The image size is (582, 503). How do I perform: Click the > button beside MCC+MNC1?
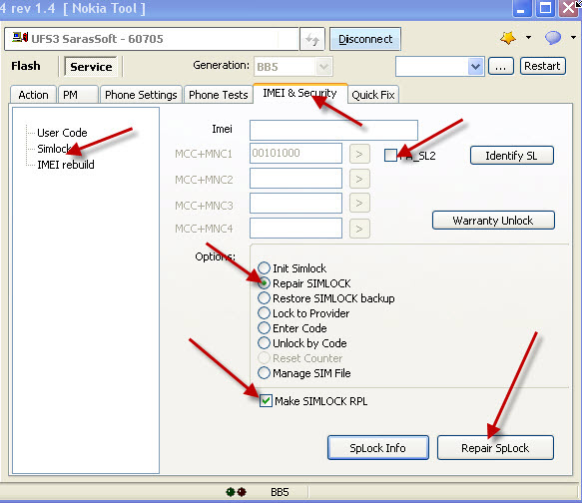click(x=359, y=154)
